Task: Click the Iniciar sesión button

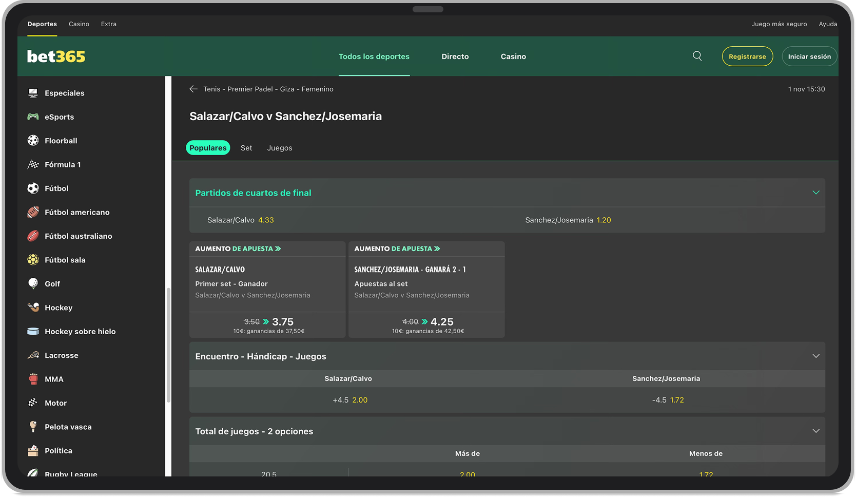Action: click(x=809, y=56)
